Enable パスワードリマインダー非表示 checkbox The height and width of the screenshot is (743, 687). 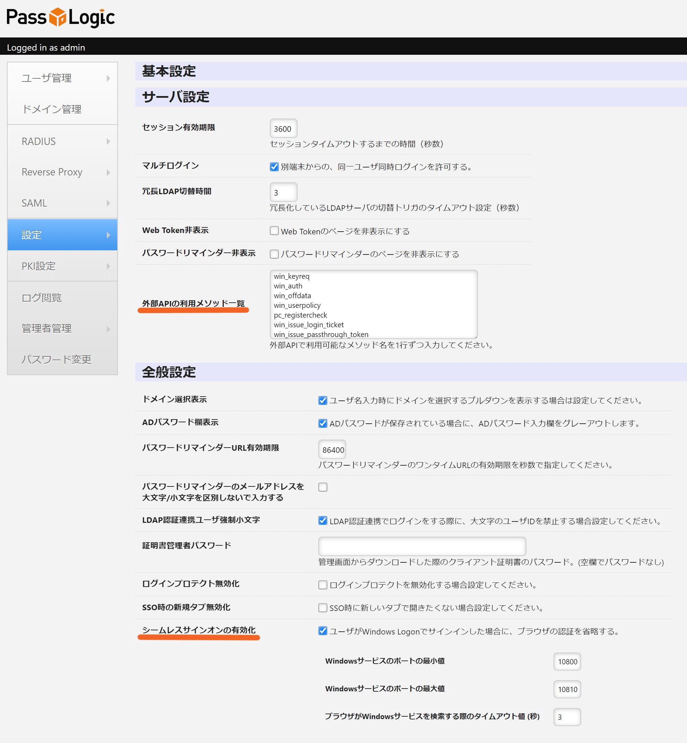[274, 254]
